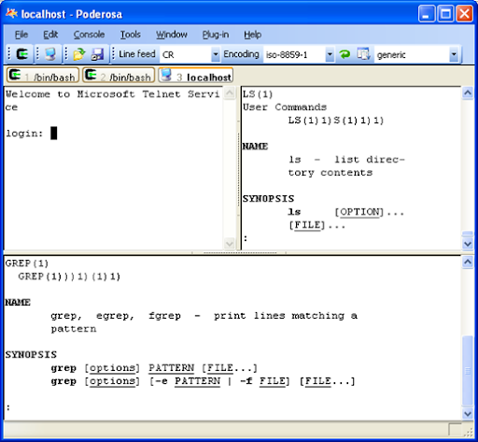
Task: Open the Help menu
Action: coord(252,35)
